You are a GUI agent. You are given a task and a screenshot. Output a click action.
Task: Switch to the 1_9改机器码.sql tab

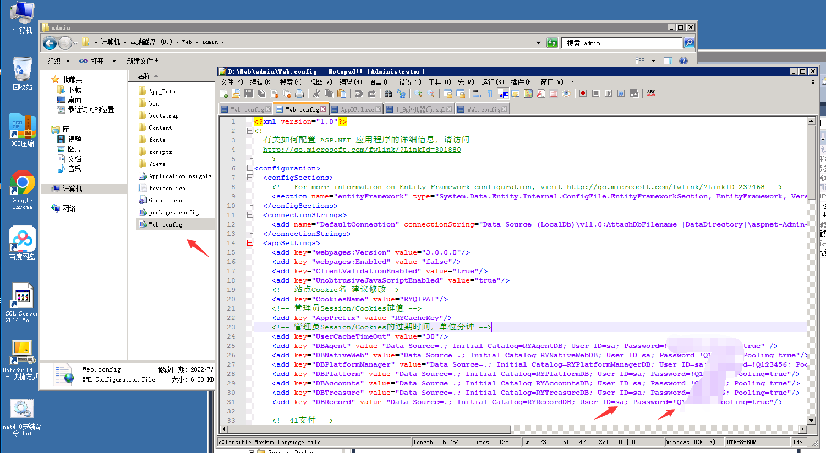click(419, 109)
